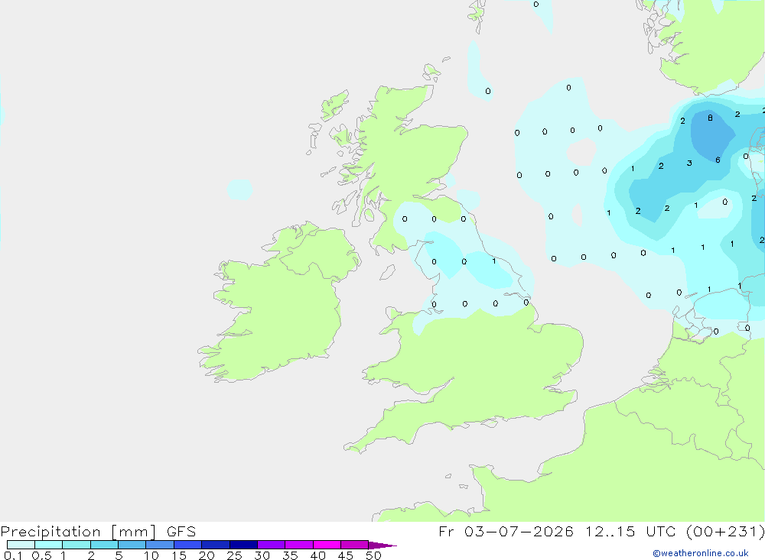Image resolution: width=765 pixels, height=560 pixels.
Task: Click the 30–35 mm purple legend swatch
Action: 272,545
